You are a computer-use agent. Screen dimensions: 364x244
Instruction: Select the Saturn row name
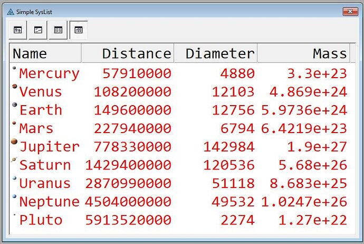pos(45,165)
